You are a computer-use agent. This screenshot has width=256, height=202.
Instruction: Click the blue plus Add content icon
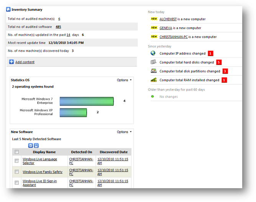[11, 62]
